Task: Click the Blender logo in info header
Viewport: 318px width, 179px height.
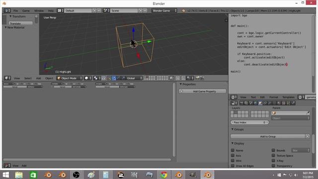Action: coord(183,10)
